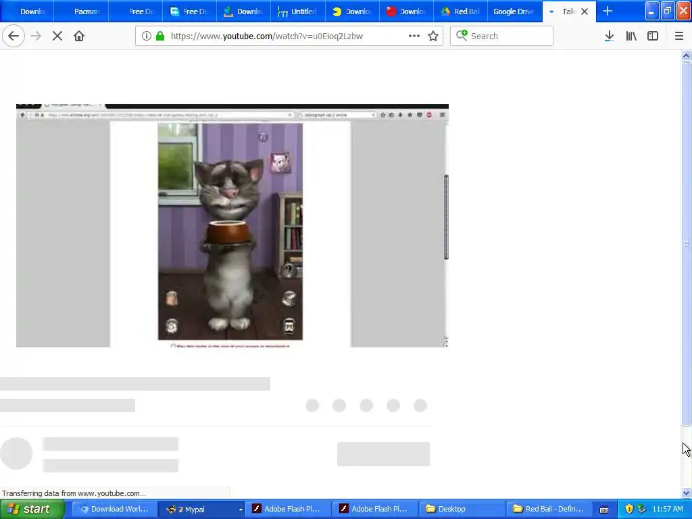Open the downloads arrow panel
Viewport: 692px width, 519px height.
point(609,36)
